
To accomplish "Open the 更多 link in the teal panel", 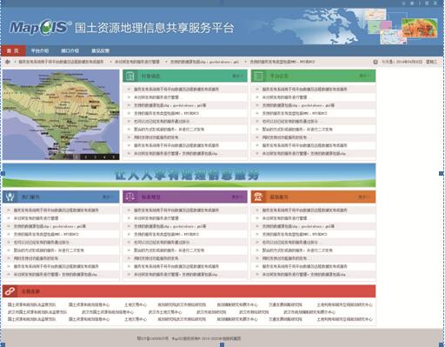I will tap(237, 76).
